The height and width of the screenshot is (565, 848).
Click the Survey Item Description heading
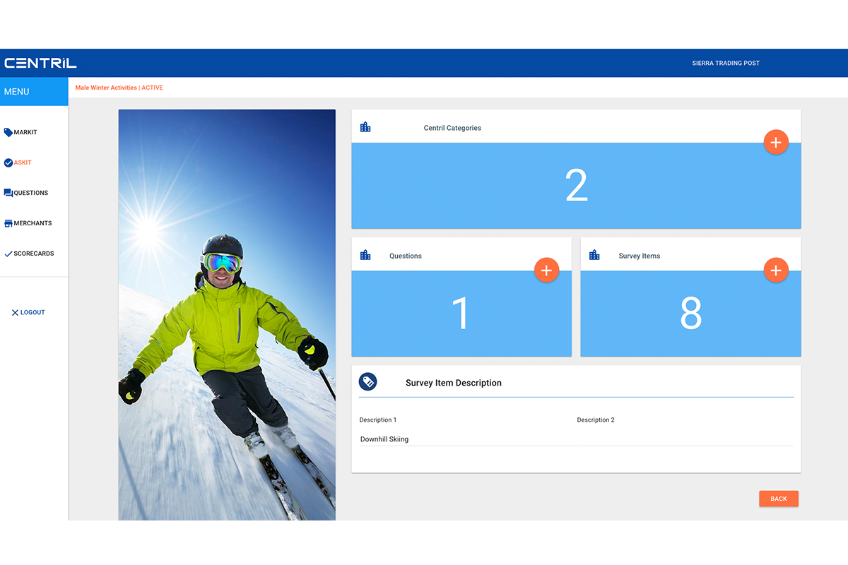click(454, 383)
